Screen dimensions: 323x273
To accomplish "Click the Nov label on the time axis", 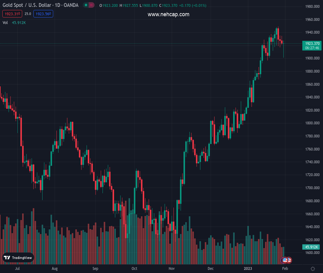I will [x=171, y=269].
